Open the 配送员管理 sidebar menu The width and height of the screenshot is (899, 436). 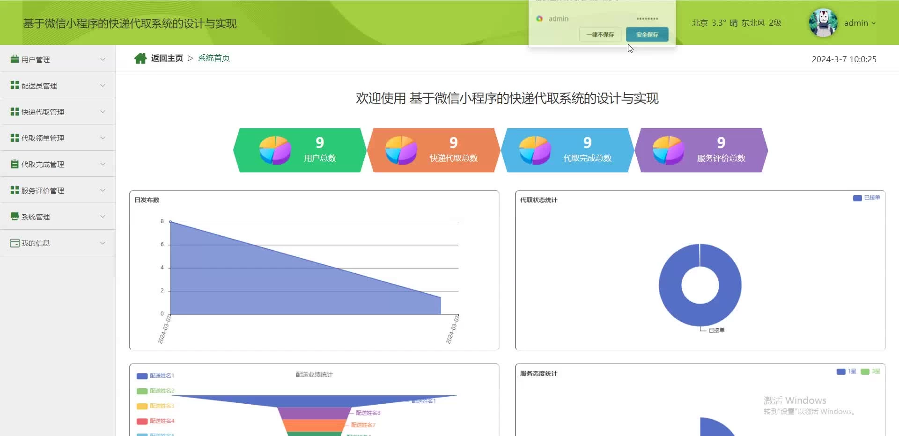pos(58,85)
